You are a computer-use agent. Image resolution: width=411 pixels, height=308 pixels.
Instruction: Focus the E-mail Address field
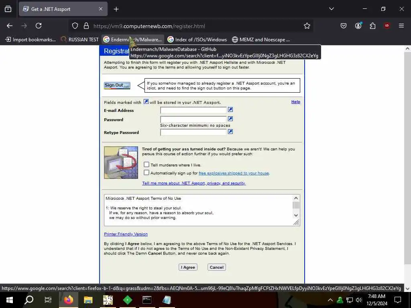pos(193,110)
